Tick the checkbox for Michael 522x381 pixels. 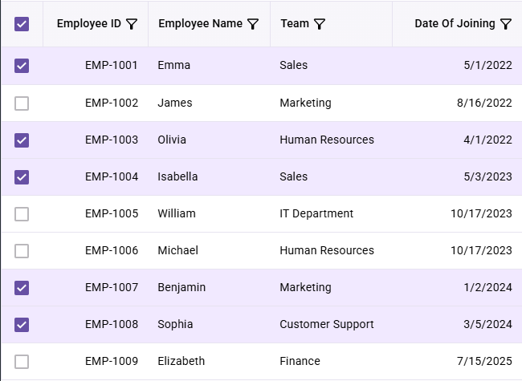22,251
